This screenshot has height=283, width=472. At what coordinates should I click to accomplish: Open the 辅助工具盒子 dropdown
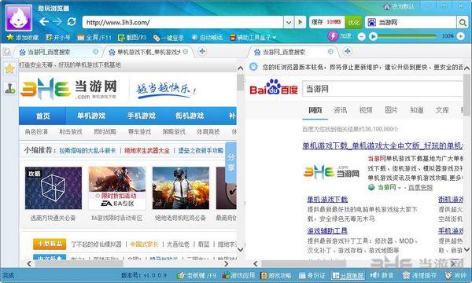(x=253, y=37)
